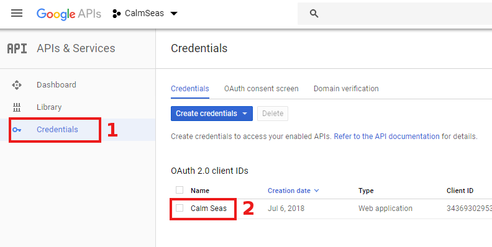The height and width of the screenshot is (247, 492).
Task: Toggle the select-all checkbox in Name header
Action: pos(180,190)
